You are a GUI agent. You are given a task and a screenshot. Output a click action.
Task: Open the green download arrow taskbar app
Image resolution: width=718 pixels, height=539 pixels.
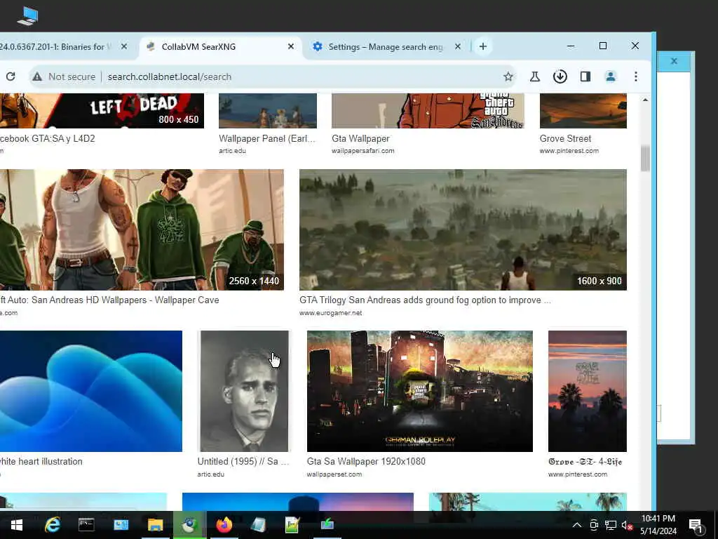[x=327, y=525]
